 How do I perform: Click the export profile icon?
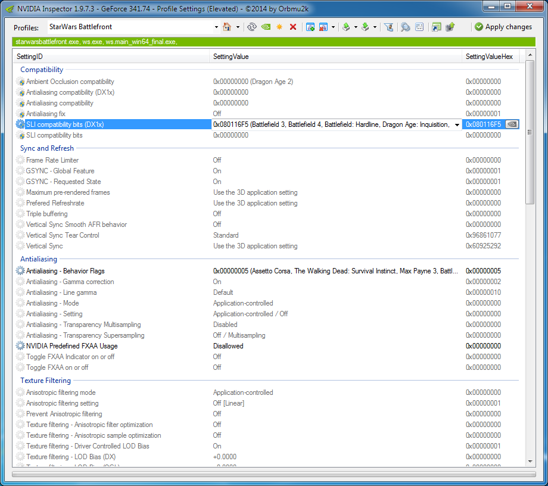tap(346, 27)
